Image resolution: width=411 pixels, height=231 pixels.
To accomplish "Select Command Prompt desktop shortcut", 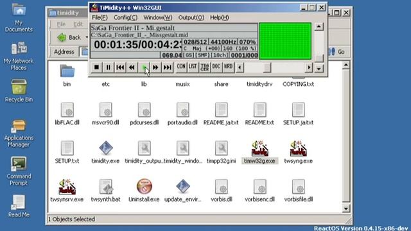I will (19, 171).
